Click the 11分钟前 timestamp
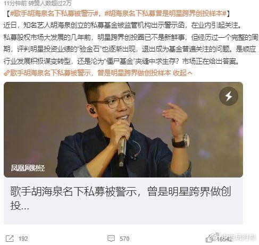Screen dimensions: 259x245 [x=15, y=3]
